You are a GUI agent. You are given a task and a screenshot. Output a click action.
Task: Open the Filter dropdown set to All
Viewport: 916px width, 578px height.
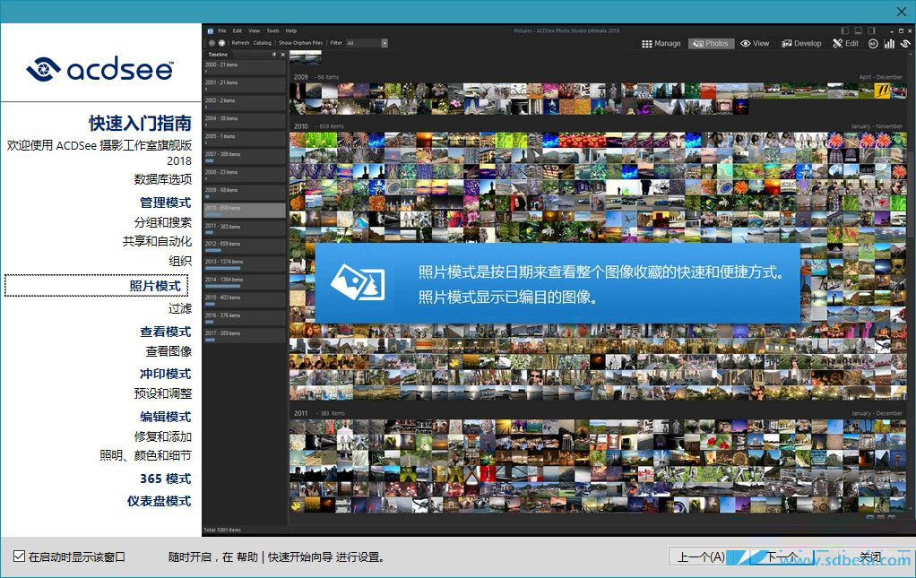pyautogui.click(x=367, y=43)
